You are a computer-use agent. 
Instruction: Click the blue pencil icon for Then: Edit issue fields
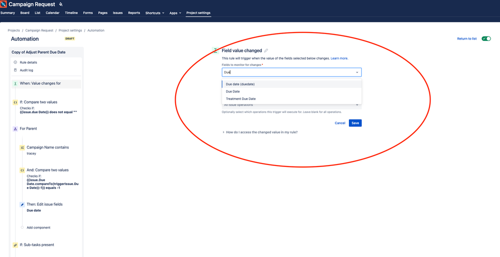22,204
